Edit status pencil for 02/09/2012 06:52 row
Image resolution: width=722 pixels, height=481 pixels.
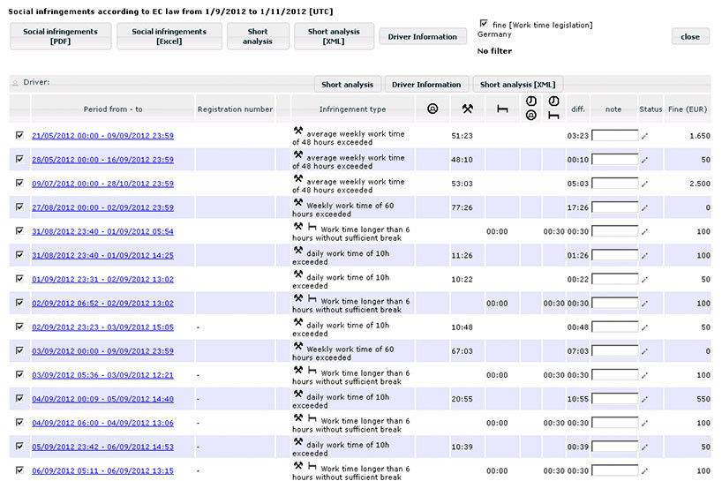[644, 304]
